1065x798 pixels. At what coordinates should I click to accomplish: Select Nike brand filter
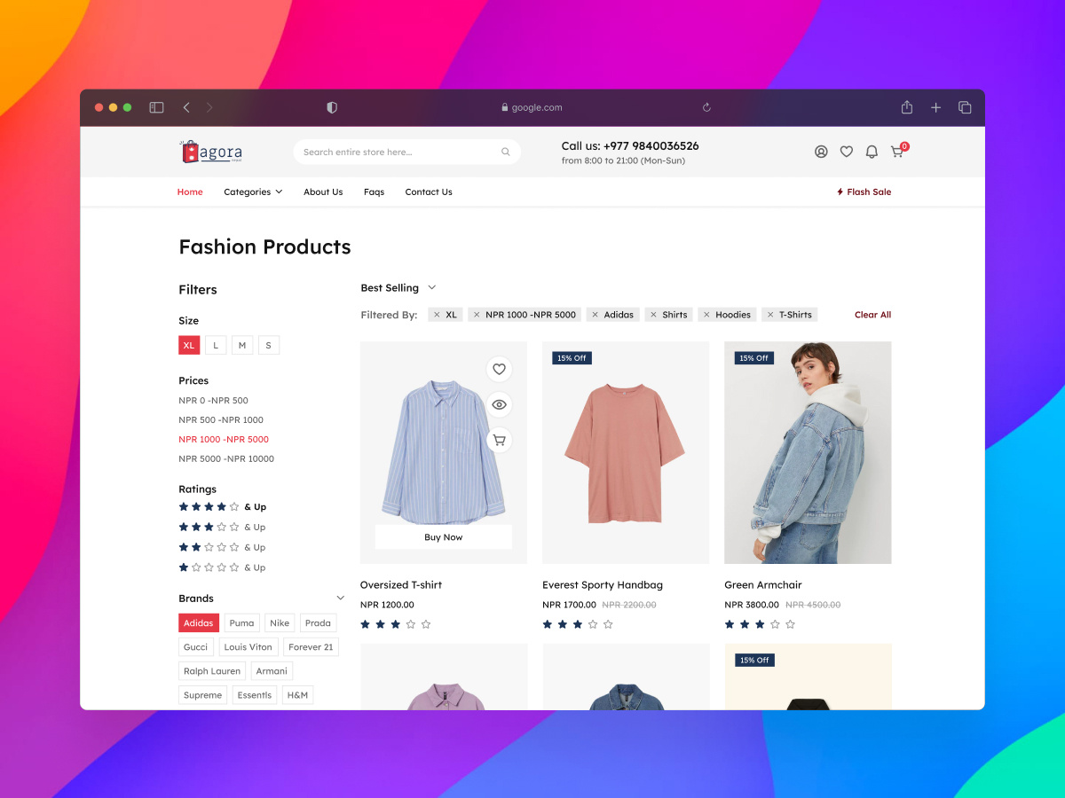280,623
